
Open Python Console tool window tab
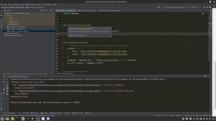78,113
